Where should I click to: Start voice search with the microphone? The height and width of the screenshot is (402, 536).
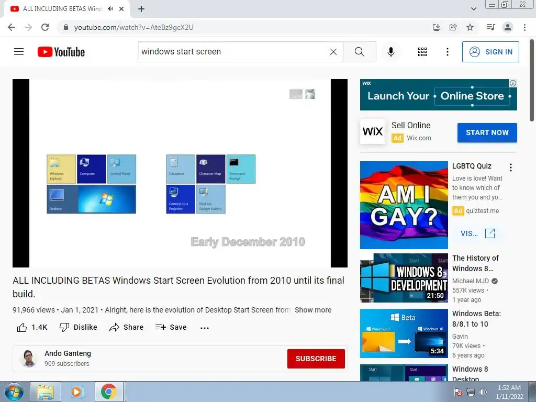(x=391, y=52)
